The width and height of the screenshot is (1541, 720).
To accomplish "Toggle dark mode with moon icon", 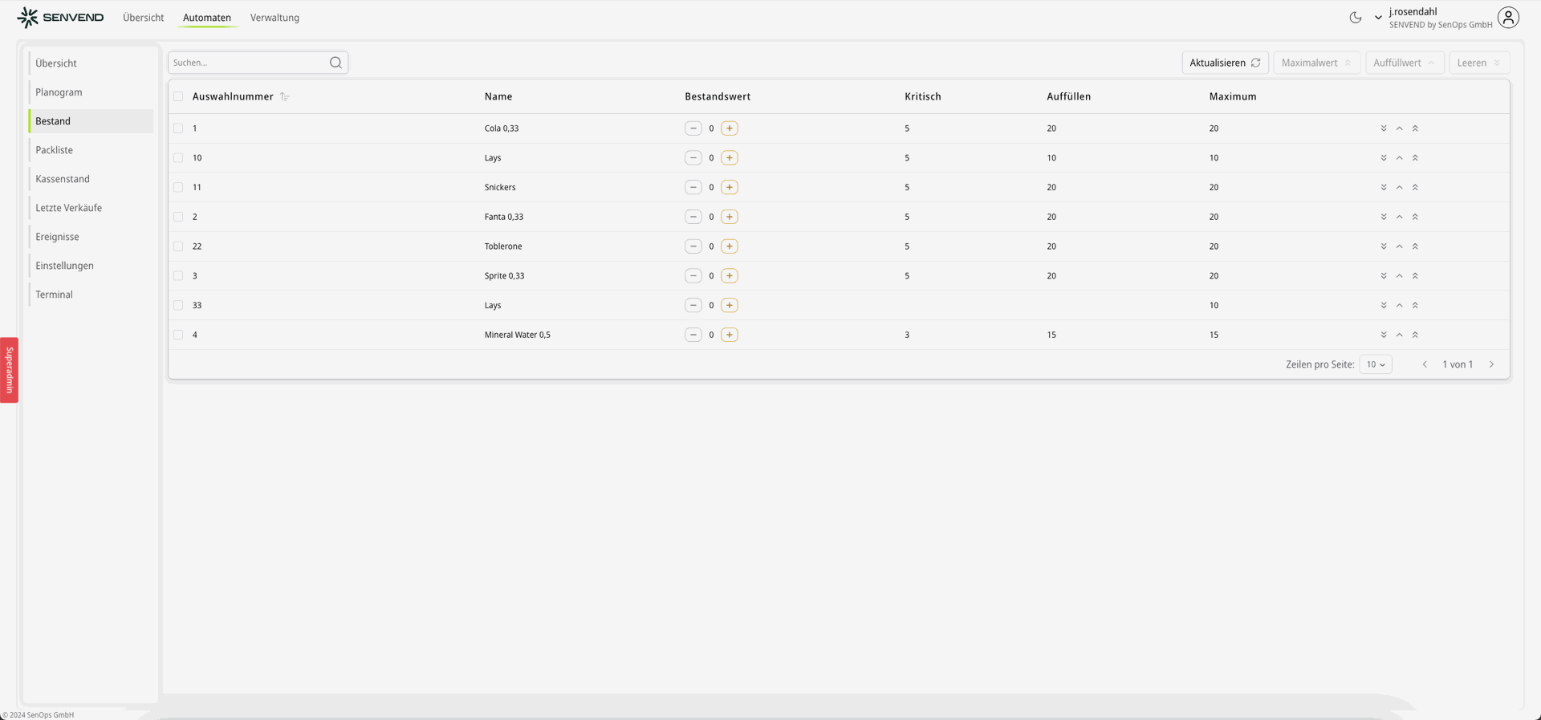I will (x=1356, y=18).
